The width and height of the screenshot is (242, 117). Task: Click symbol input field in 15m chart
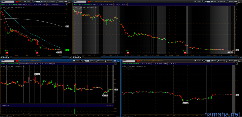click(8, 61)
